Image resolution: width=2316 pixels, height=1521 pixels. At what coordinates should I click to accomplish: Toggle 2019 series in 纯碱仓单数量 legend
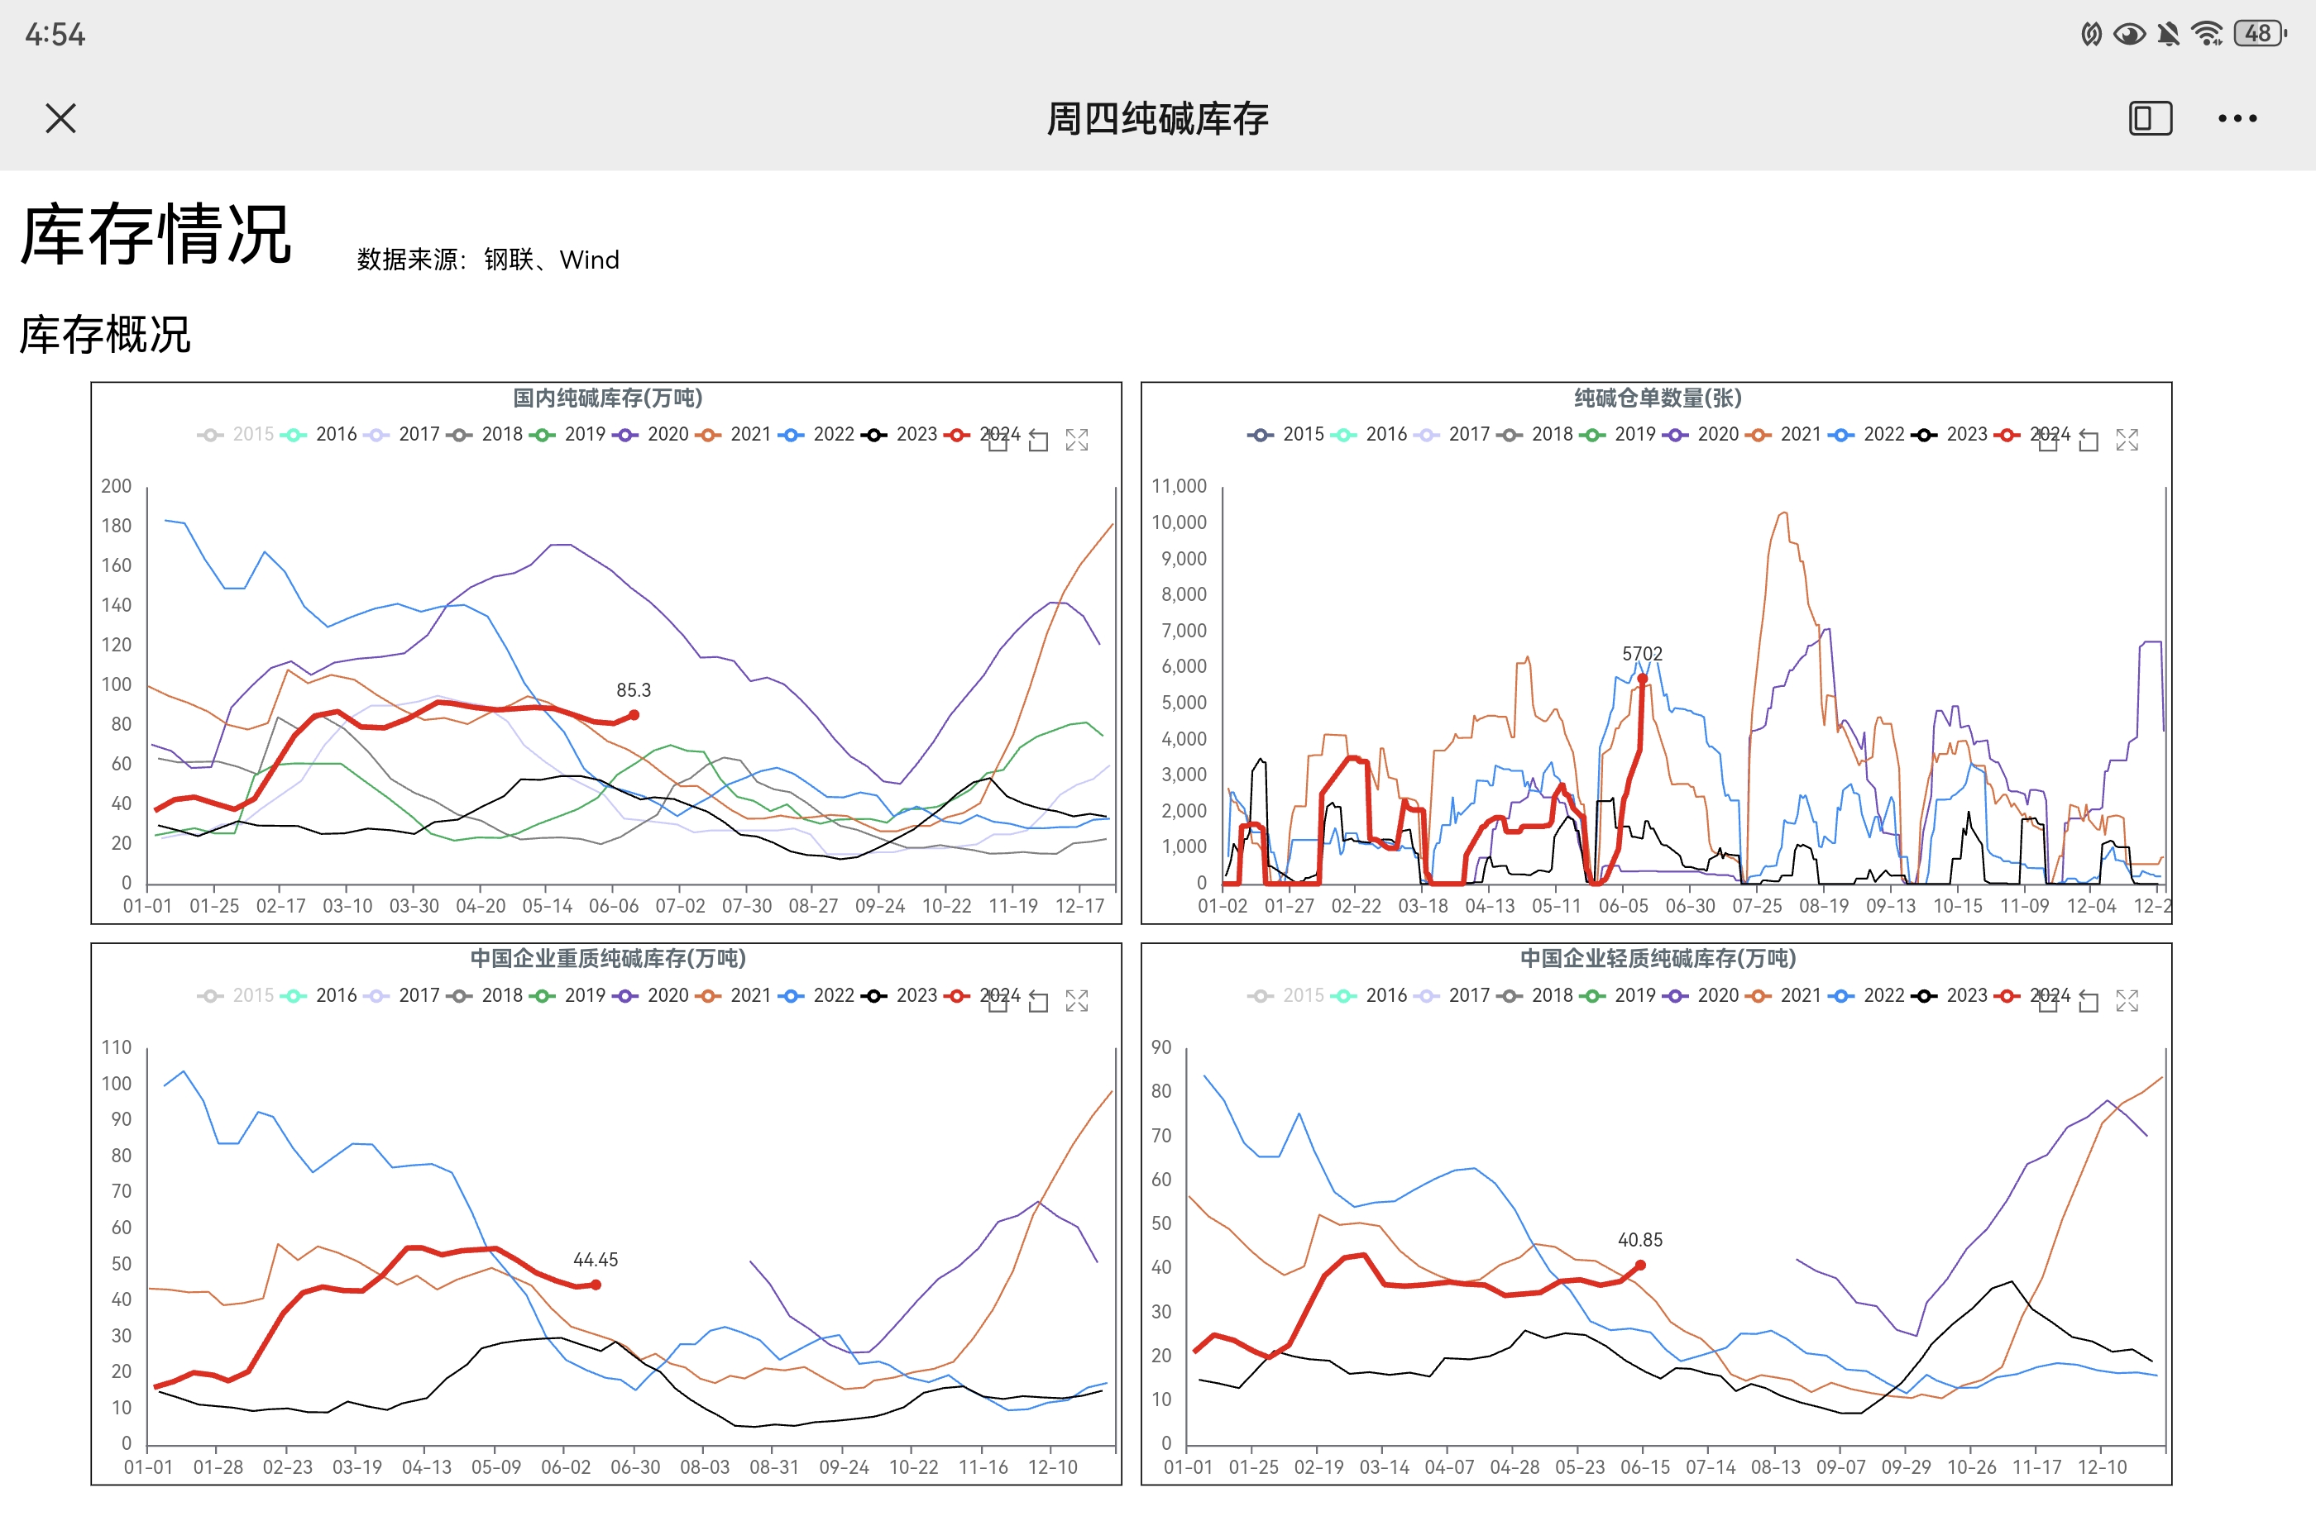tap(1616, 435)
